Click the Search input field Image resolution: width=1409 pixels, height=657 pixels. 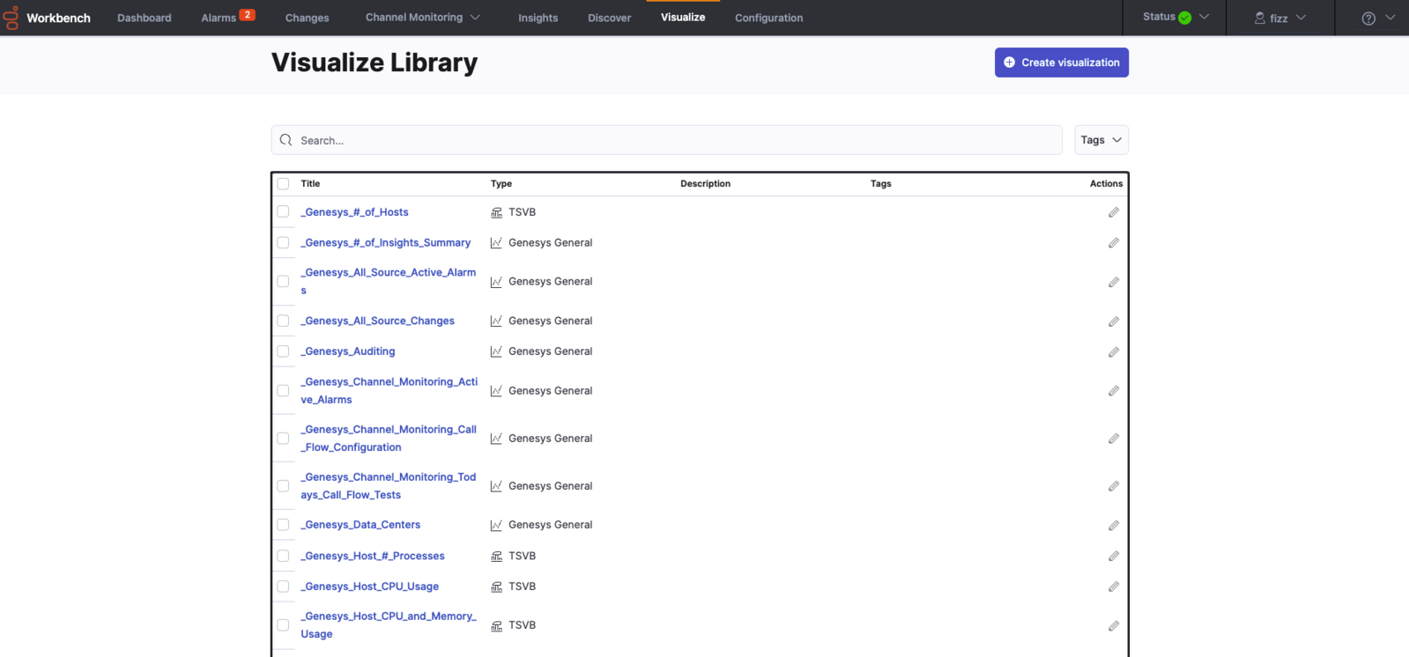point(666,140)
